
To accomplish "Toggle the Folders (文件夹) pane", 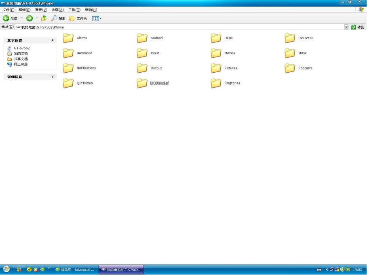I will pos(78,18).
